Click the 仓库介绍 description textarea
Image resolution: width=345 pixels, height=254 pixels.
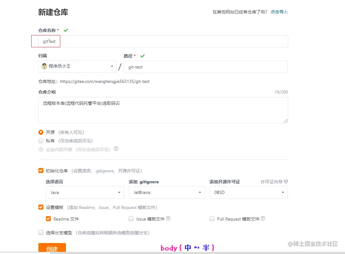tap(163, 110)
